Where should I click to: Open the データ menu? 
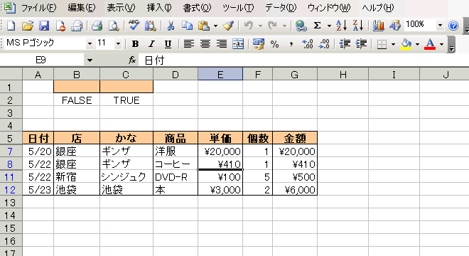pos(281,8)
